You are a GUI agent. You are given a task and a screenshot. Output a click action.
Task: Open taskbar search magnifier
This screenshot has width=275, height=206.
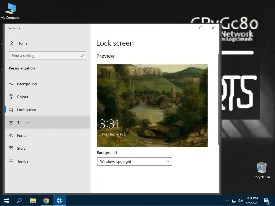click(19, 201)
